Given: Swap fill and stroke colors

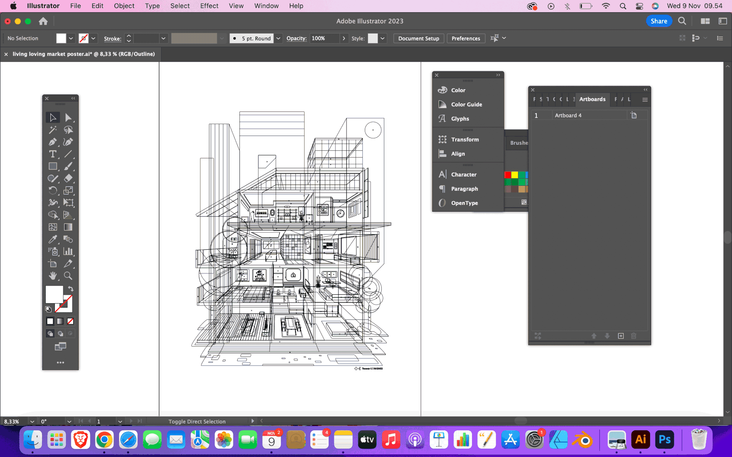Looking at the screenshot, I should pos(71,289).
